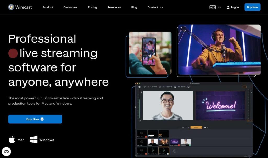Click the Windows logo icon
268x158 pixels.
[x=34, y=139]
